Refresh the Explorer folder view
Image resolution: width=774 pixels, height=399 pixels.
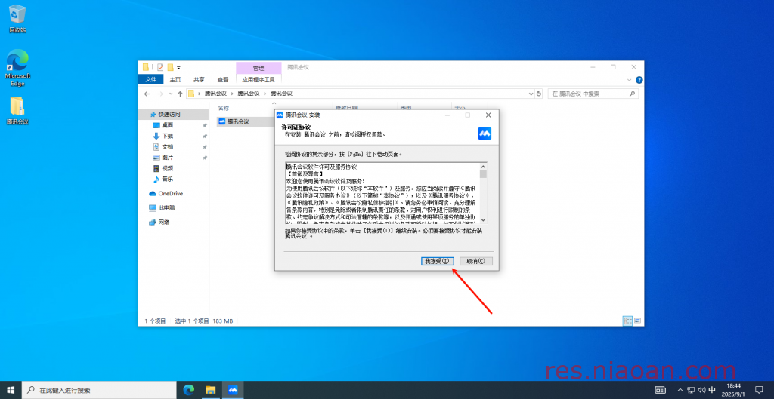click(538, 94)
